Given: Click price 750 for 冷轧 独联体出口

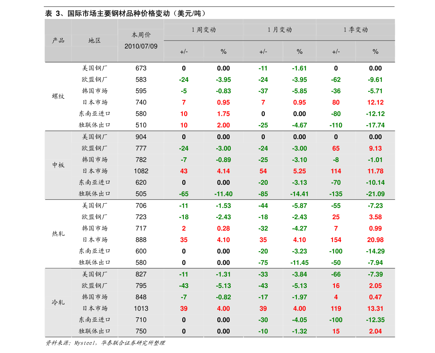Looking at the screenshot, I should 141,331.
